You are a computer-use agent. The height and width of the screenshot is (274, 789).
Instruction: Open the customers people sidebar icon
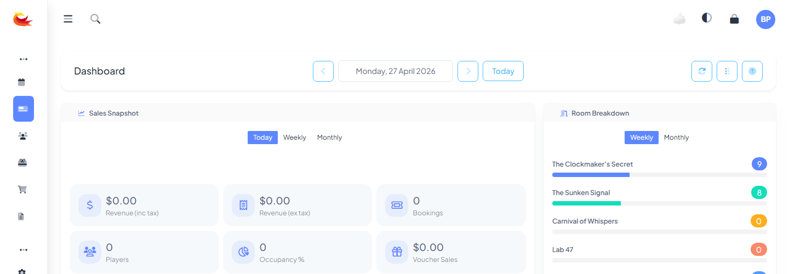22,135
